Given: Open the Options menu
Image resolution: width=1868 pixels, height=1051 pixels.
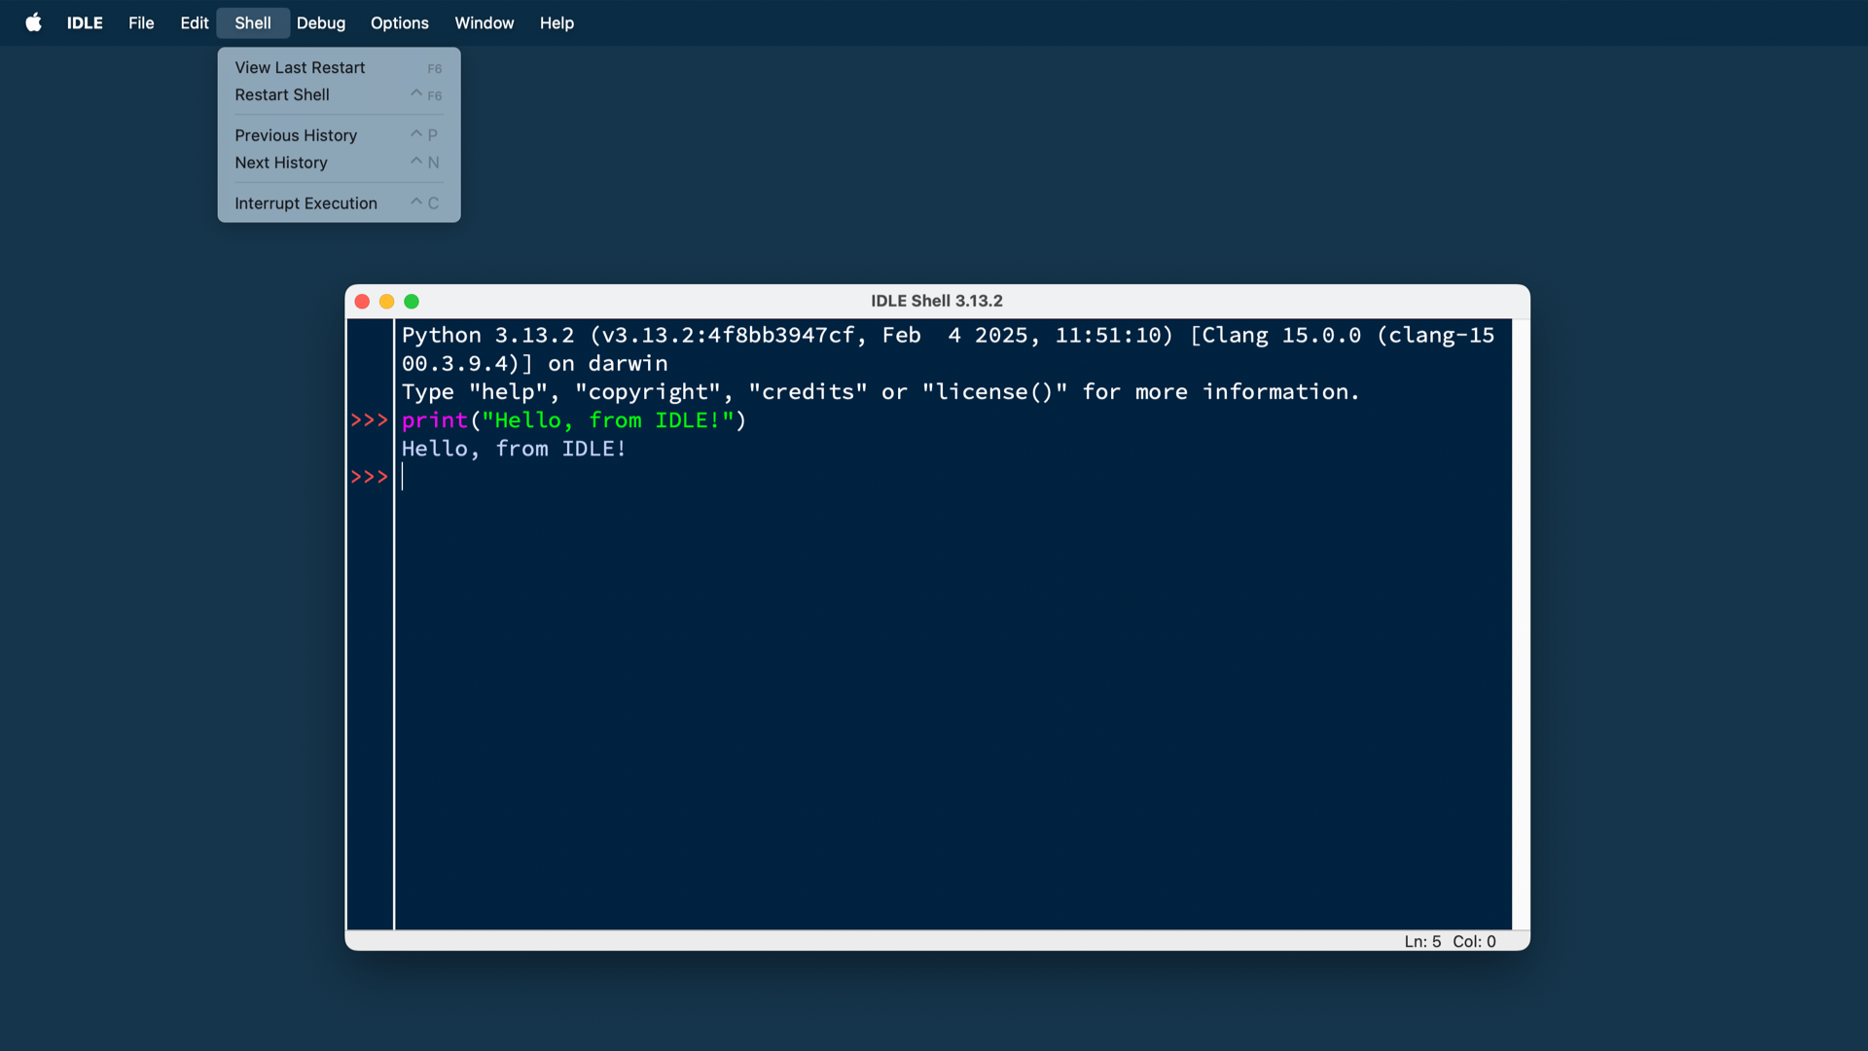Looking at the screenshot, I should pyautogui.click(x=399, y=22).
